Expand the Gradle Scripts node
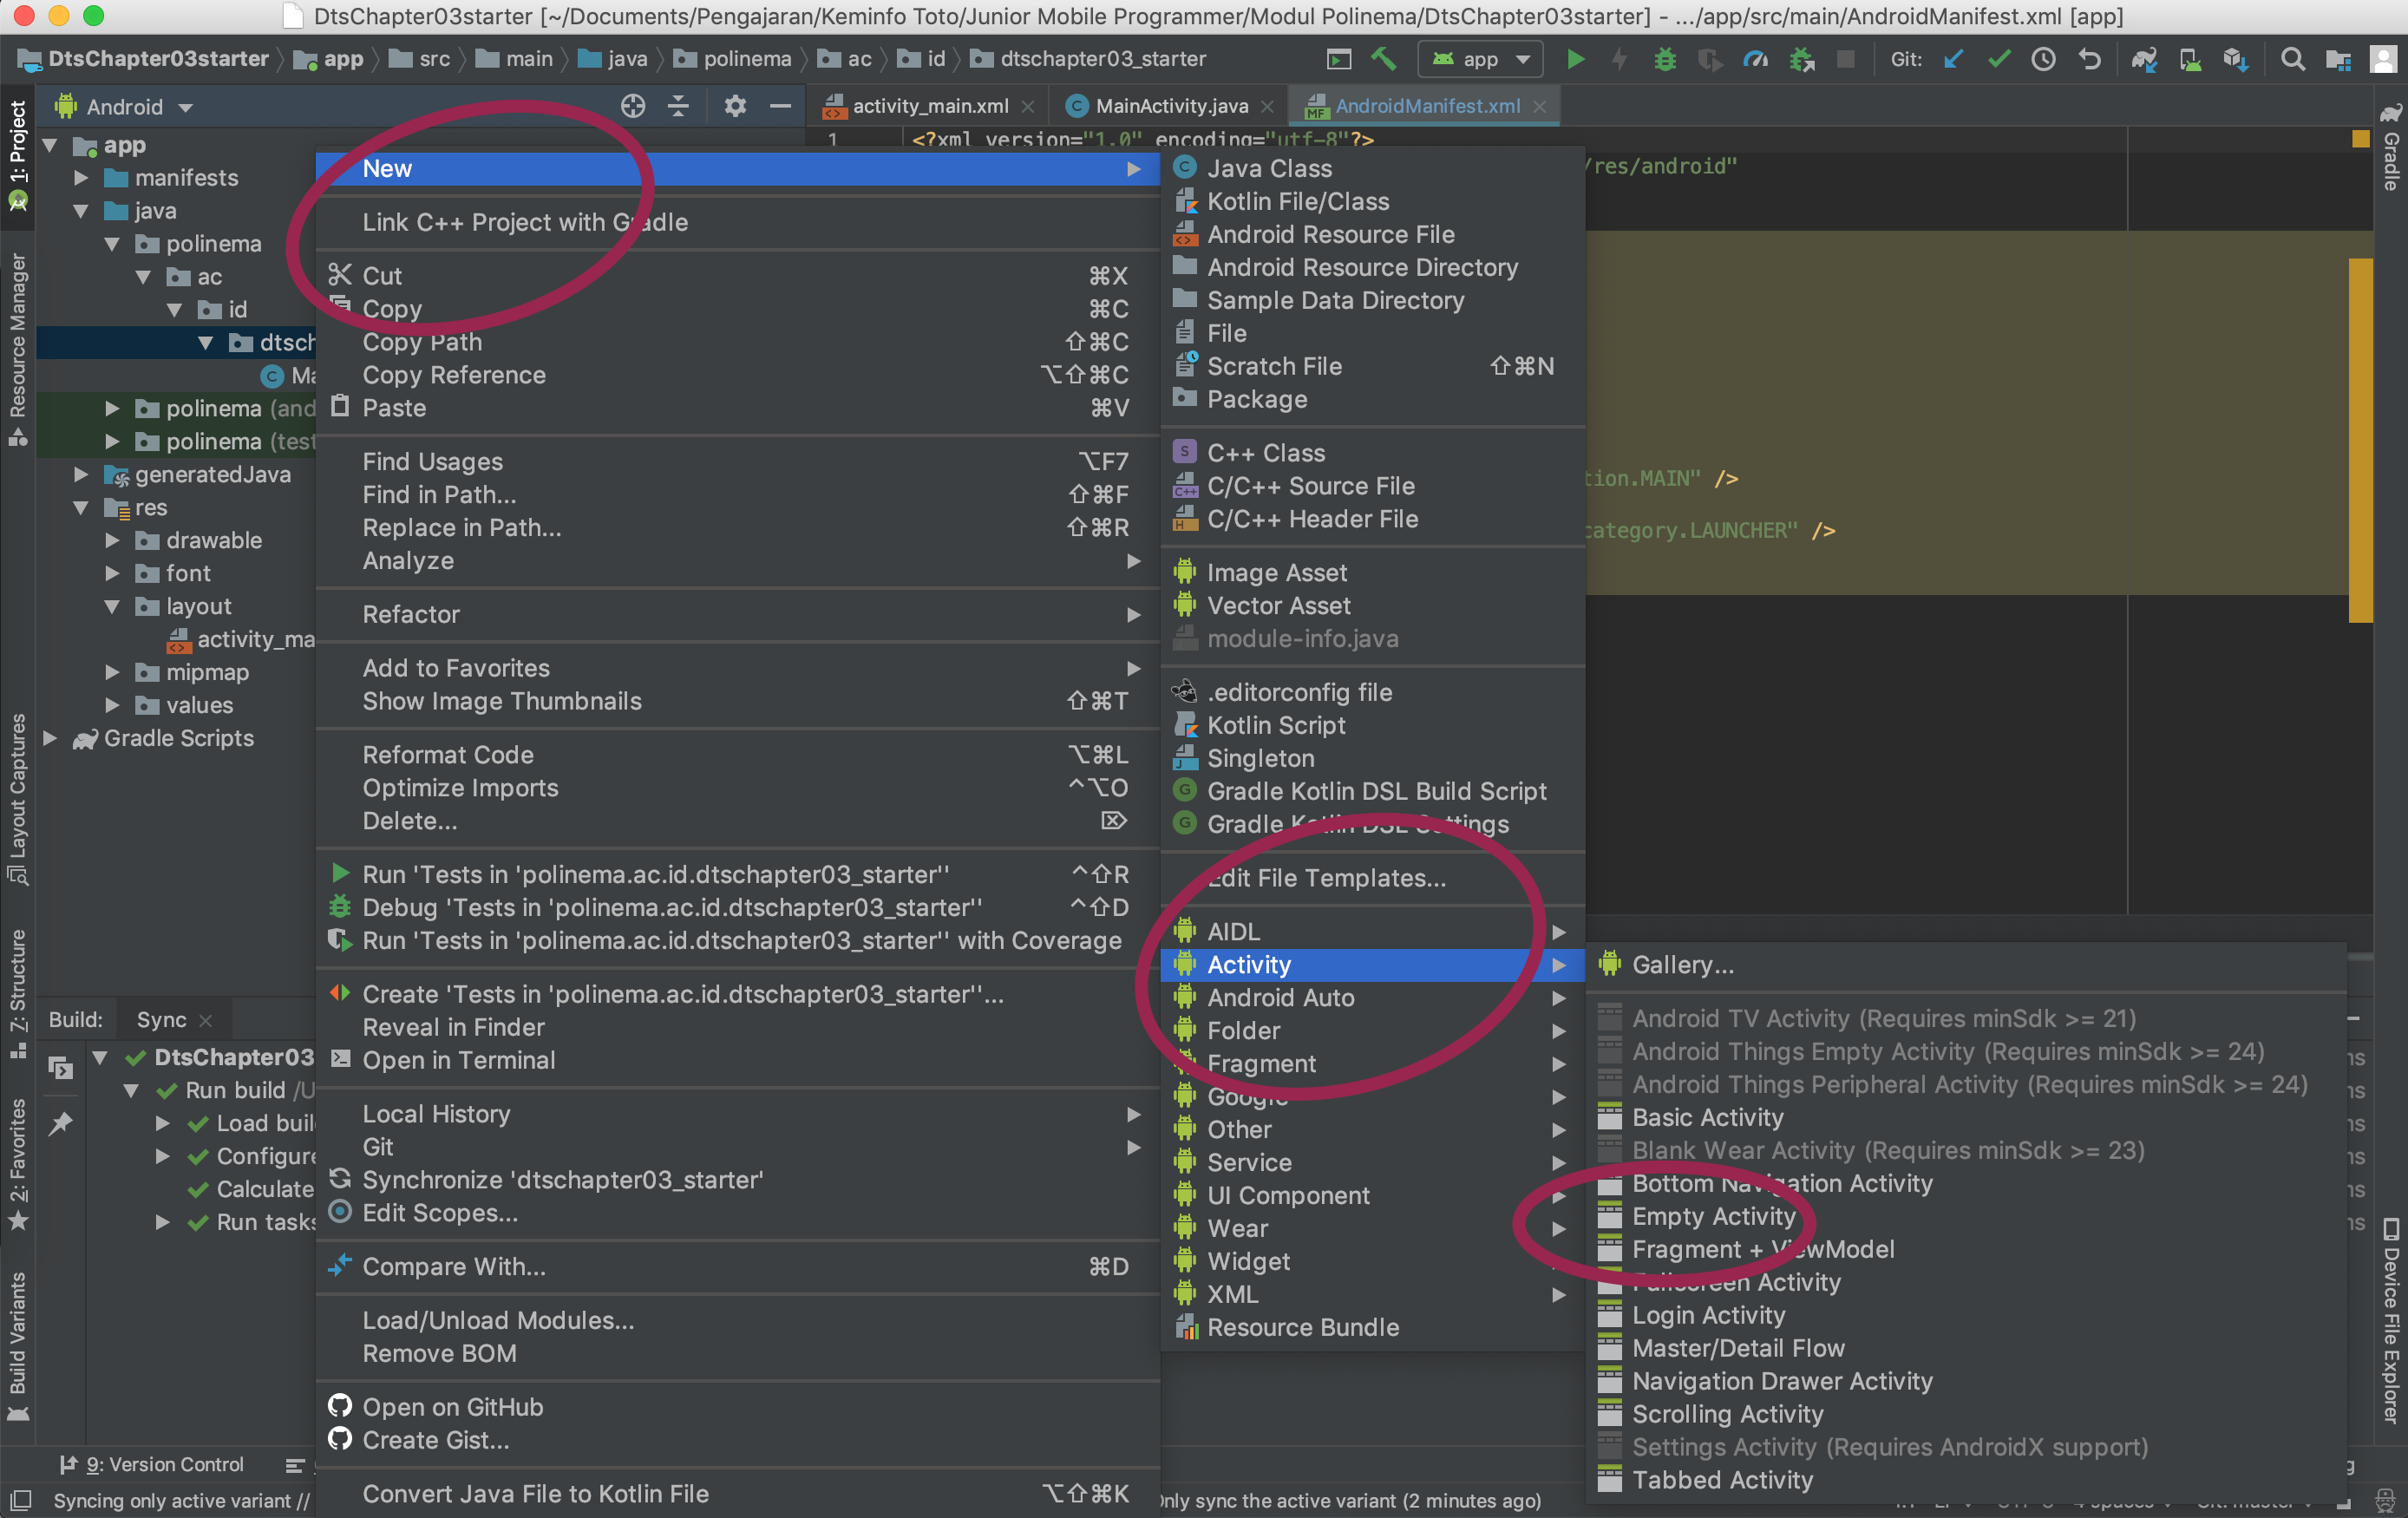The width and height of the screenshot is (2408, 1518). [50, 739]
